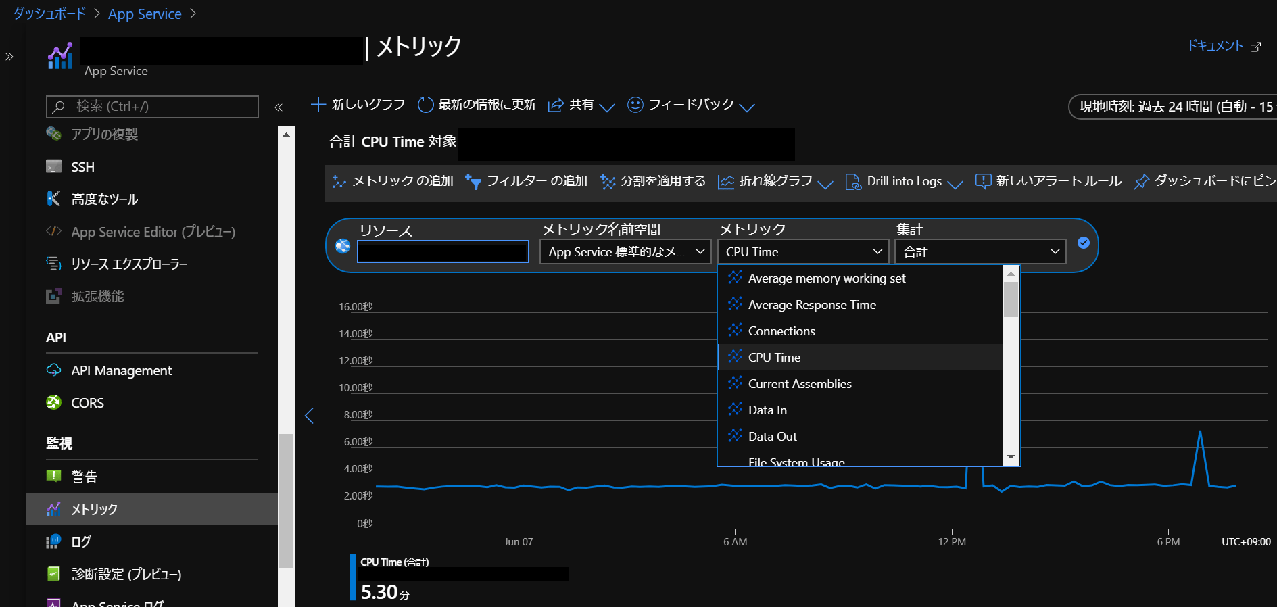Click the plus icon for 新しいグラフ
The width and height of the screenshot is (1277, 607).
pyautogui.click(x=318, y=104)
